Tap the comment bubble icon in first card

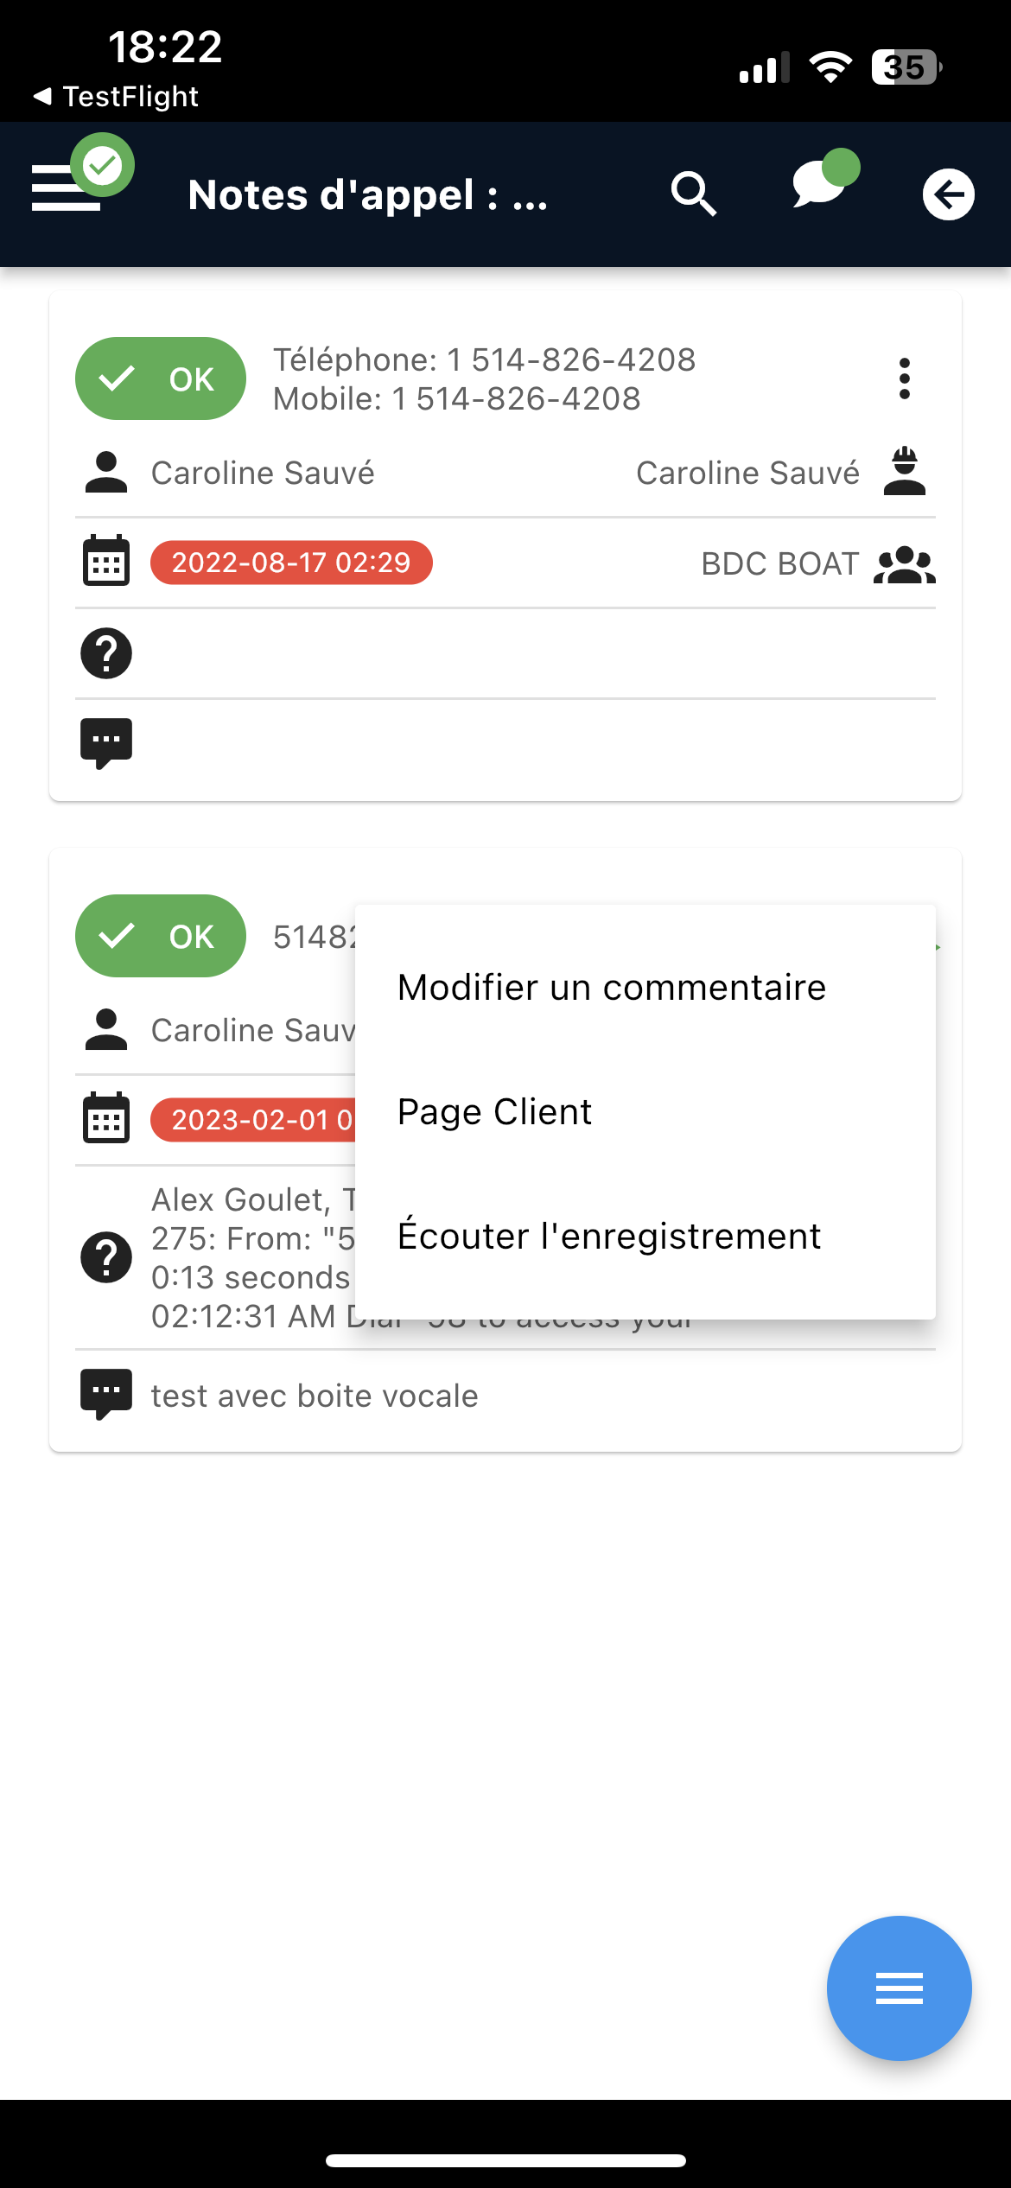click(x=106, y=743)
